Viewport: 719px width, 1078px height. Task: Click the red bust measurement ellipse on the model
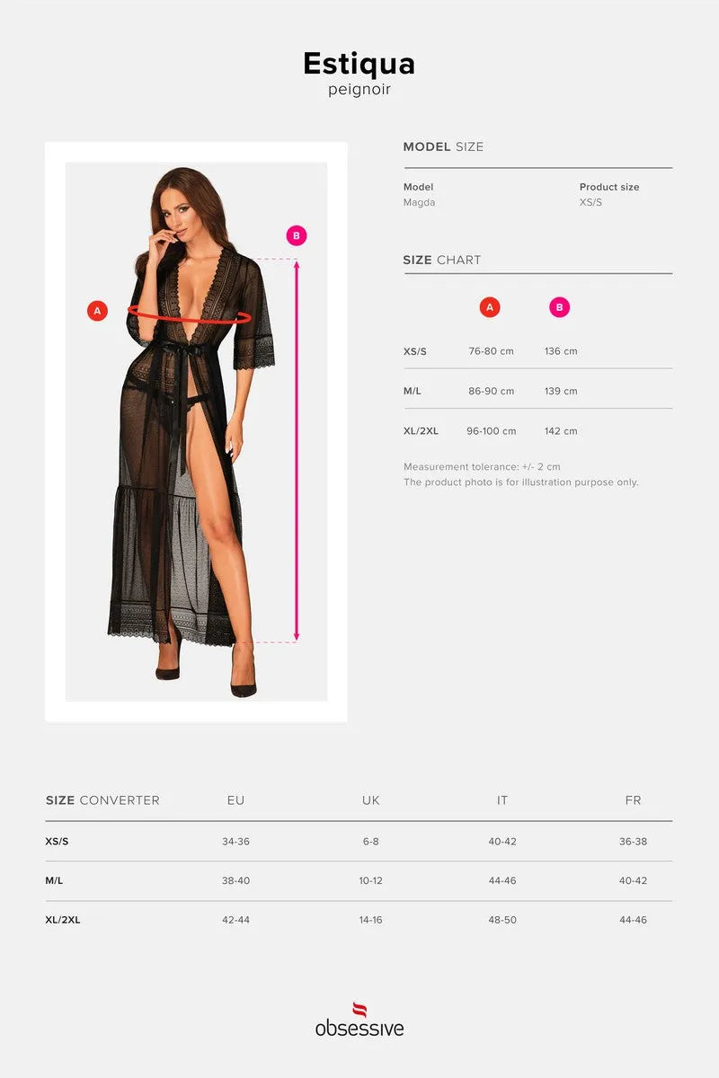[x=189, y=314]
